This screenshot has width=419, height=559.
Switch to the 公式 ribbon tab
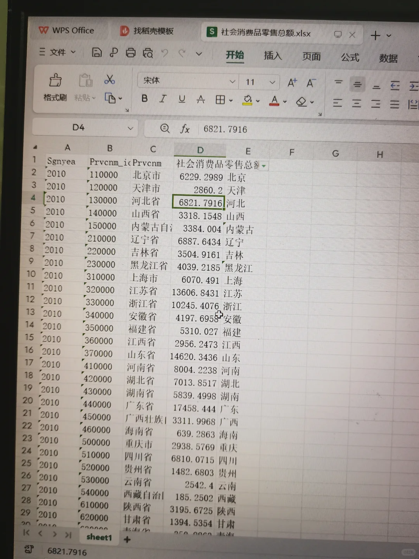[350, 57]
